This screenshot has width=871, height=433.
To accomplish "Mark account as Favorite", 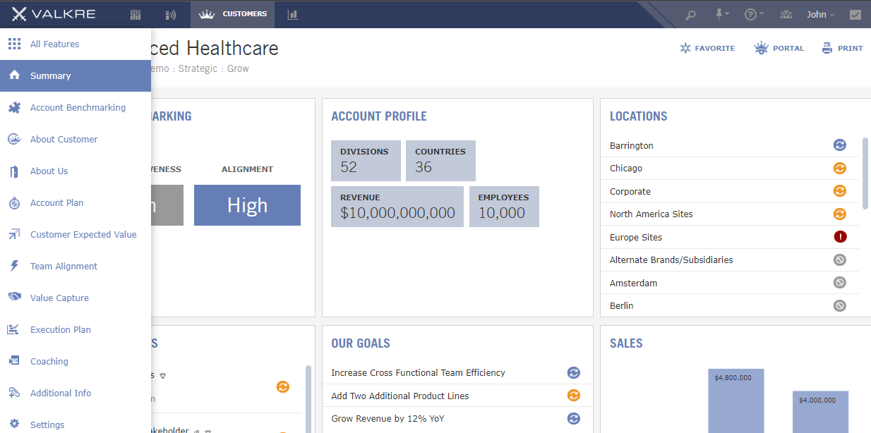I will (707, 48).
